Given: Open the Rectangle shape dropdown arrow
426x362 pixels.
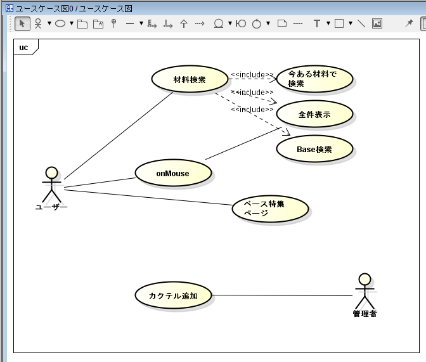Looking at the screenshot, I should (x=350, y=23).
